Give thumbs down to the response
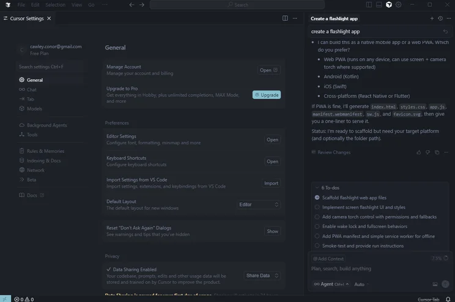Image resolution: width=455 pixels, height=302 pixels. coord(427,152)
